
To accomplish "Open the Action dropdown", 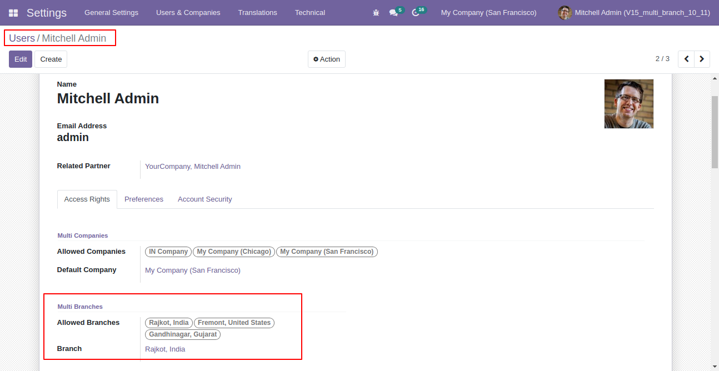I will [327, 59].
